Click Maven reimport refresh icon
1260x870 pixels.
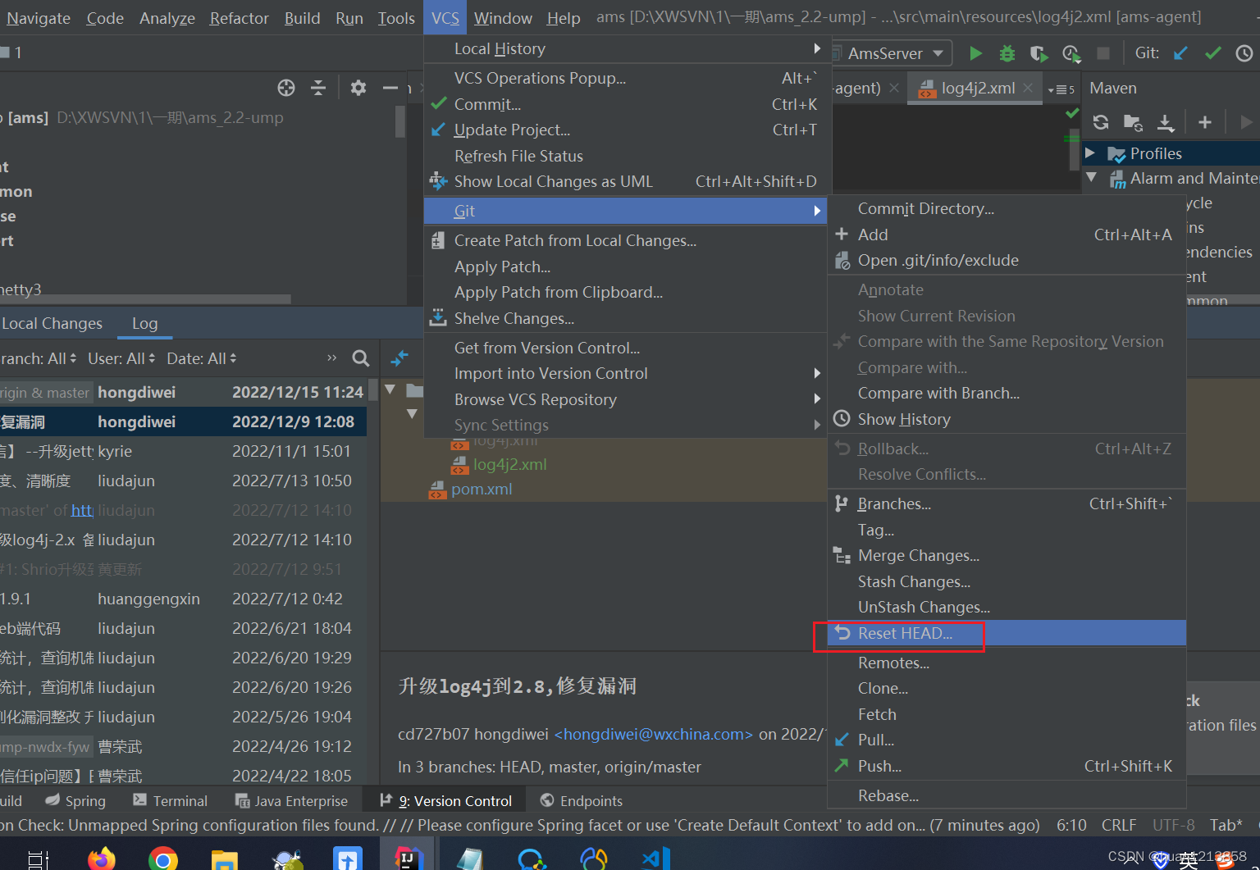pyautogui.click(x=1101, y=122)
